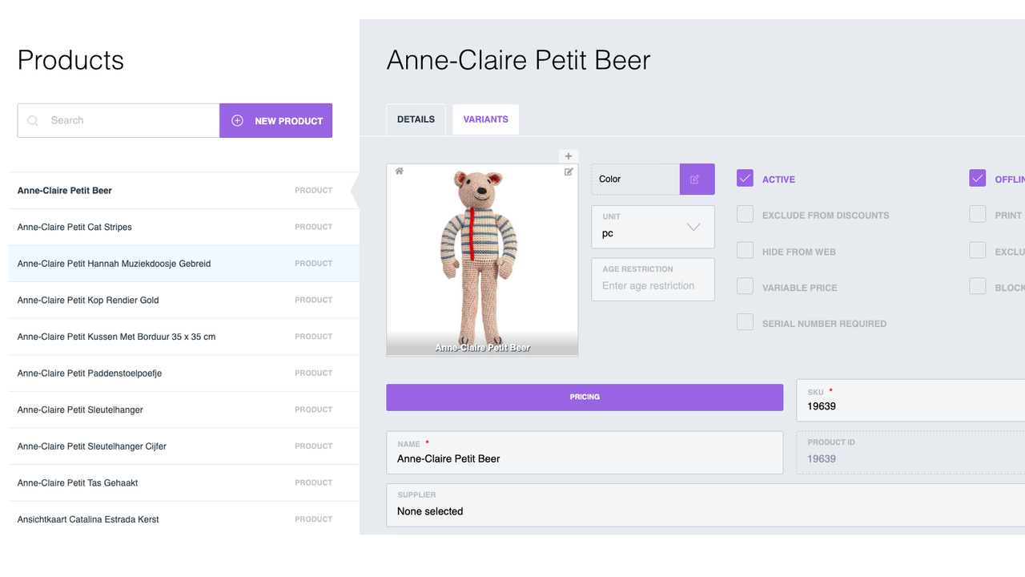Click PRODUCT label on Tas Gehaakt row
Screen dimensions: 1025x577
(313, 483)
